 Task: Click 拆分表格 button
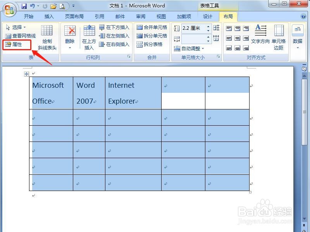click(x=149, y=44)
